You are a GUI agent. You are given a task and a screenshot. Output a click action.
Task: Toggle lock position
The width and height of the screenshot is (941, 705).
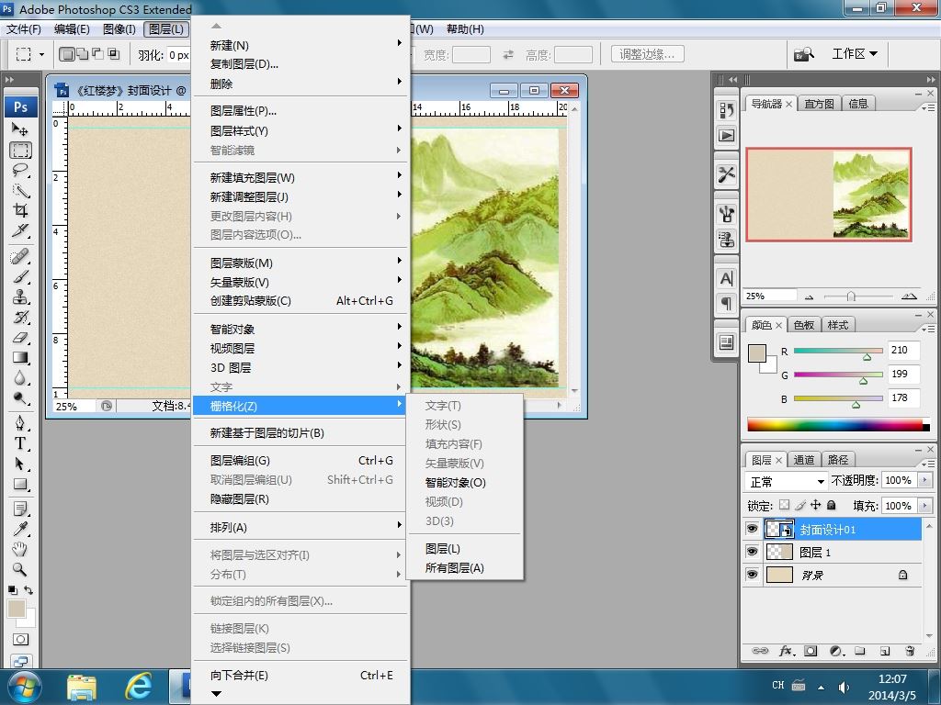[x=816, y=506]
